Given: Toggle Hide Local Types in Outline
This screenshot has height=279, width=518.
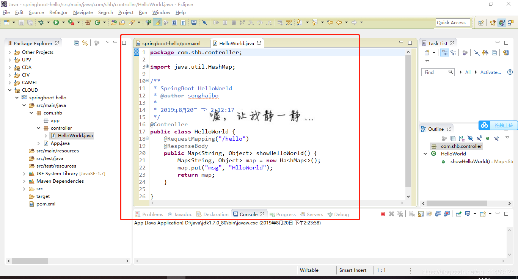Looking at the screenshot, I should (497, 138).
